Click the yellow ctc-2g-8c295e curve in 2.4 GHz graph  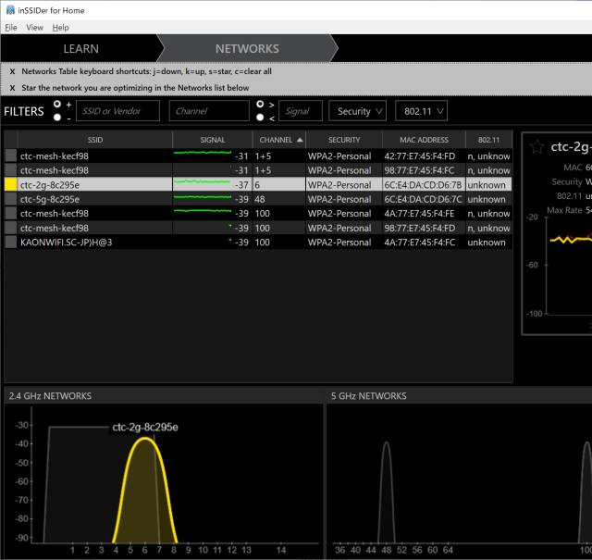coord(145,492)
